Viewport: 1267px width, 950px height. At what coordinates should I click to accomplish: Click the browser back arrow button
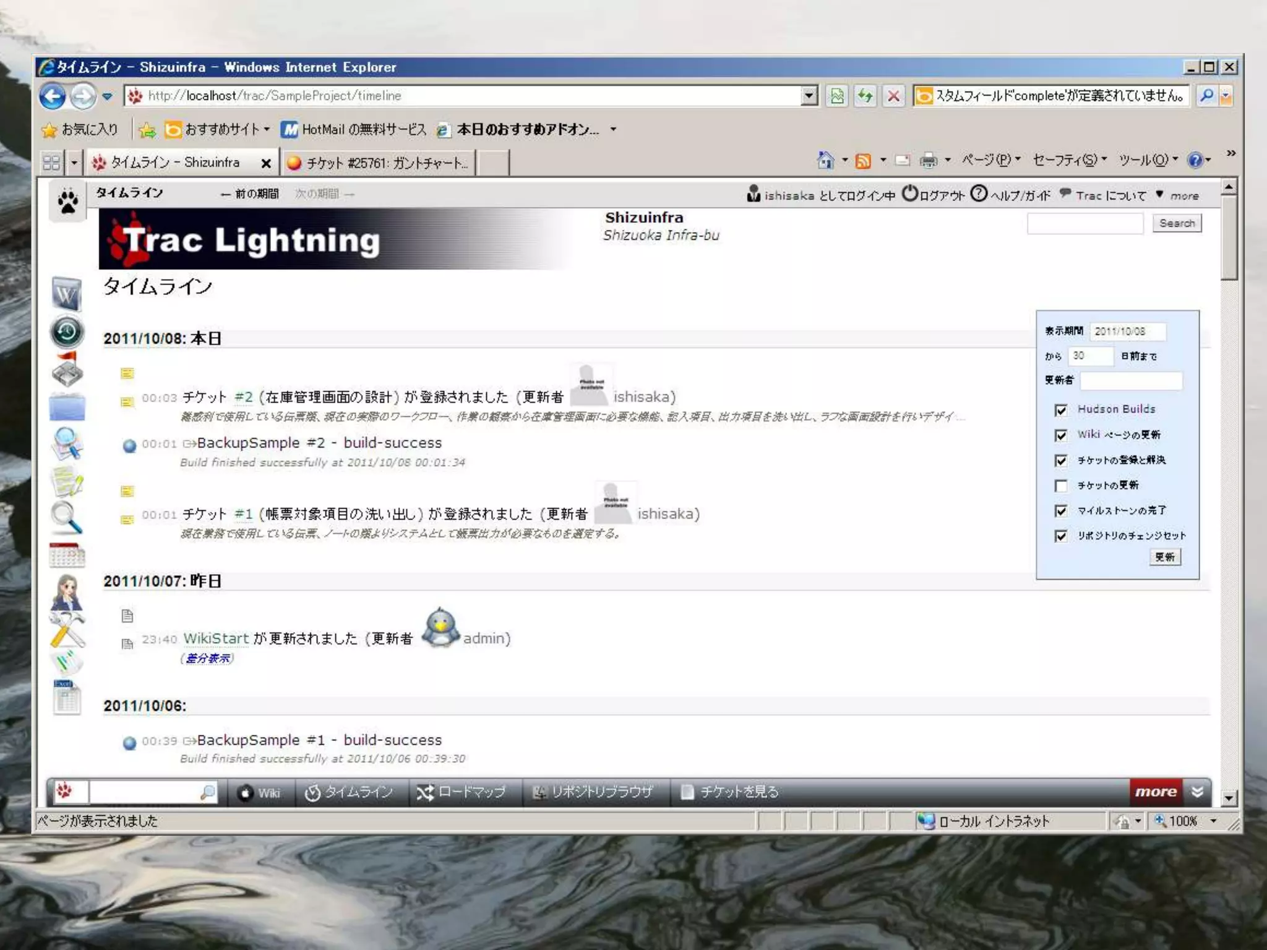pos(53,96)
